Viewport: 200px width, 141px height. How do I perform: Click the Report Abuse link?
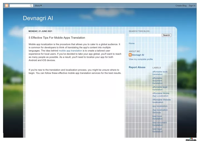coord(137,67)
